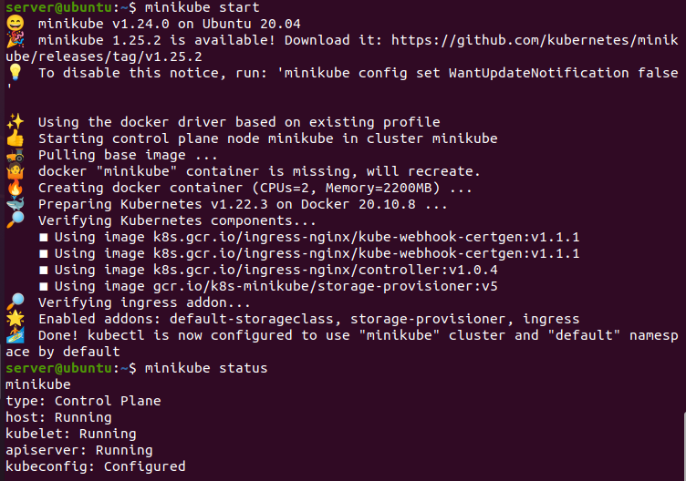Click shrugging person emoji by container is missing

tap(15, 171)
